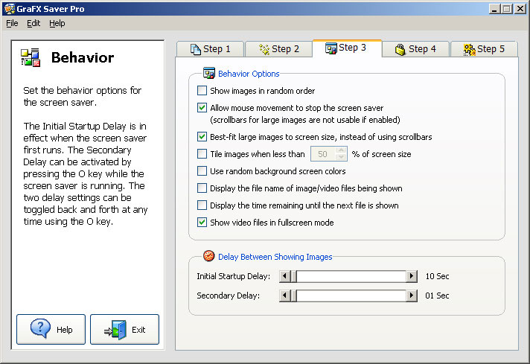Close the GraFX Saver Pro window
The width and height of the screenshot is (530, 364).
(x=520, y=9)
